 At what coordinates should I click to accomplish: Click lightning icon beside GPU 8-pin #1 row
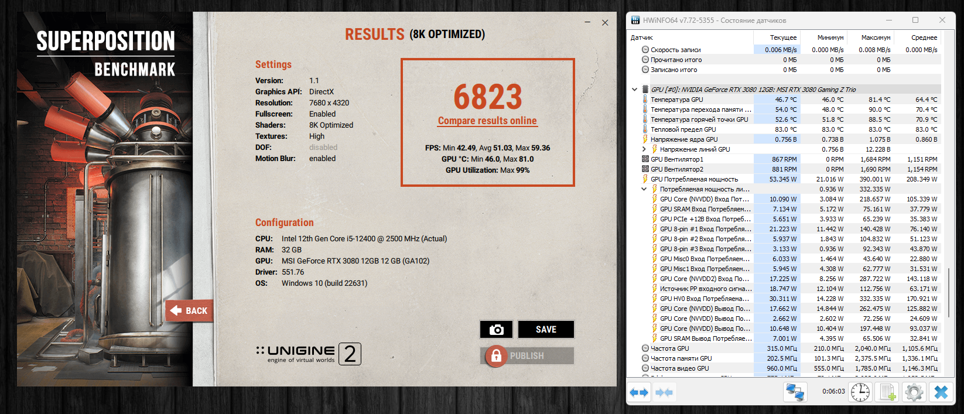click(x=655, y=229)
